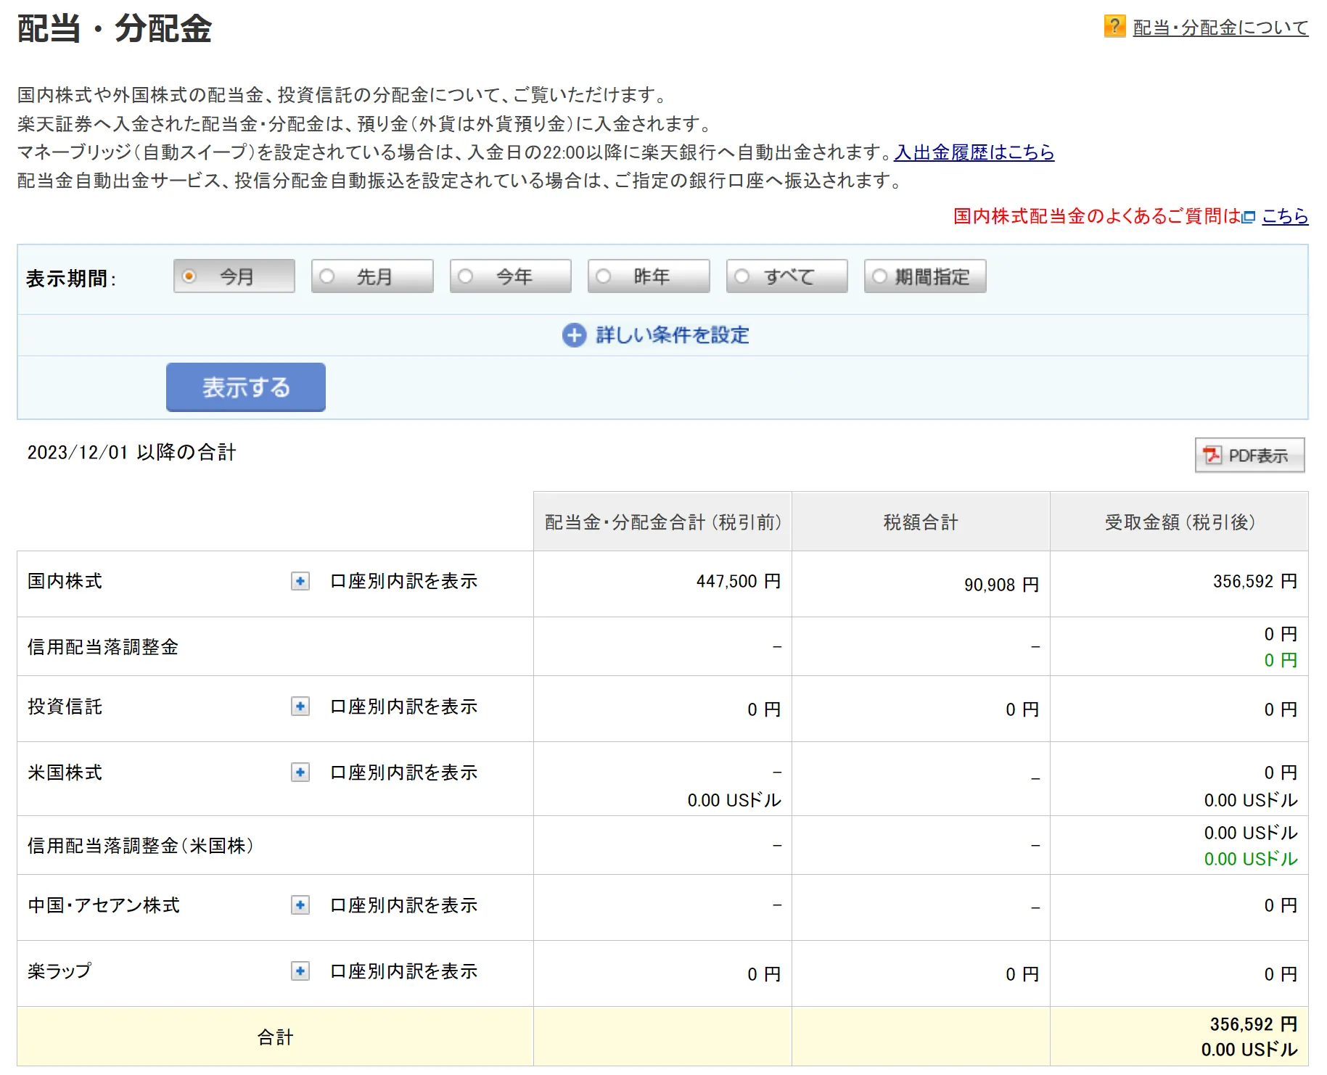Screen dimensions: 1327x1075
Task: Click the 配当金・分配金合計 (税引前) column header
Action: point(662,522)
